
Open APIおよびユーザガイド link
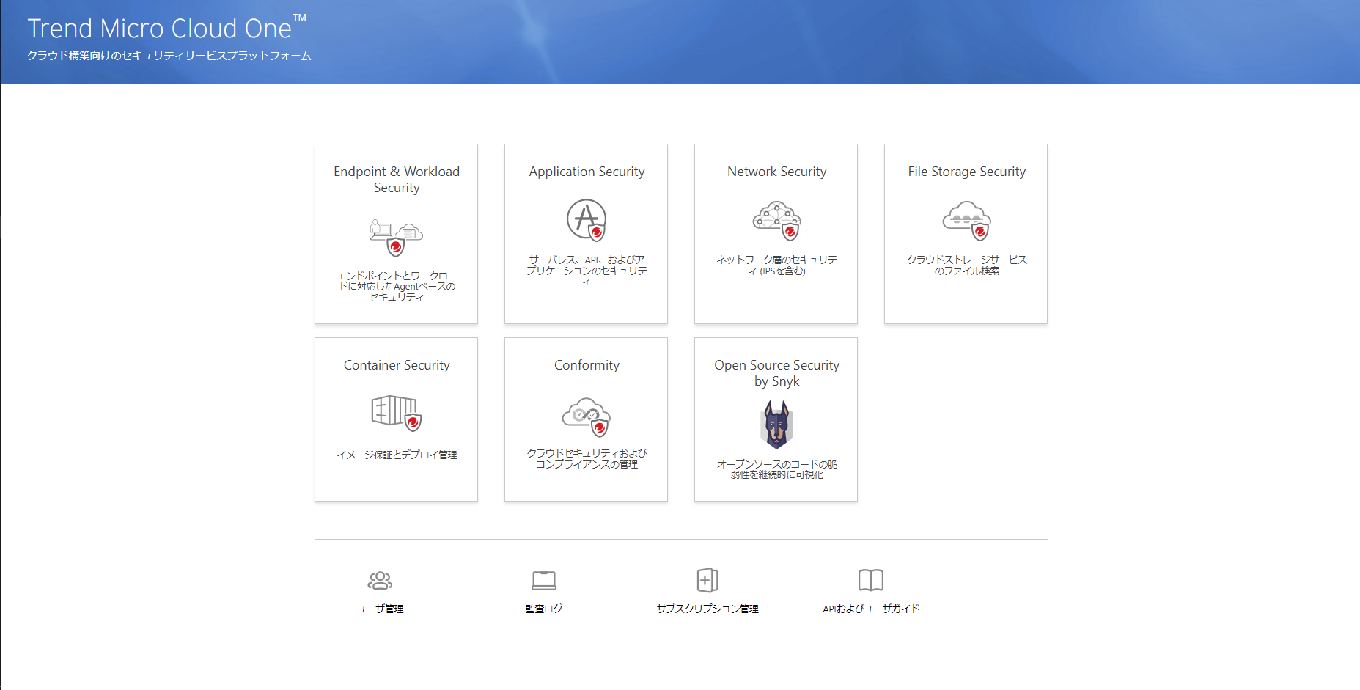tap(871, 609)
